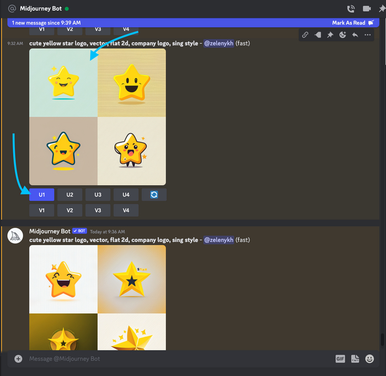Screen dimensions: 386x376
Task: Click the Midjourney Bot sailboat avatar
Action: point(15,236)
